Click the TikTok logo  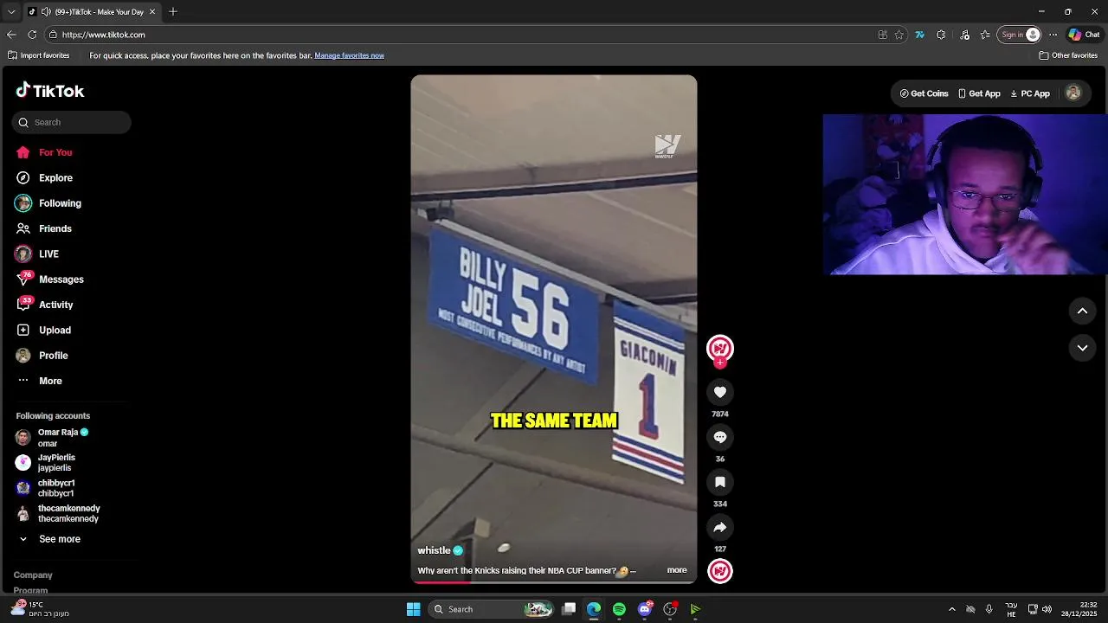click(50, 91)
